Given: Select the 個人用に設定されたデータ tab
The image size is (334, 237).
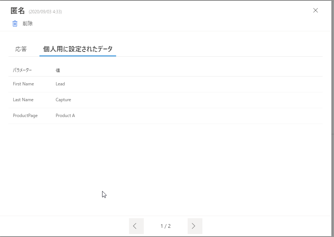Looking at the screenshot, I should click(78, 49).
